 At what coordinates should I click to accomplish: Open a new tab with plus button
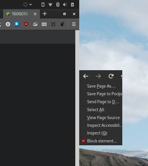click(45, 14)
